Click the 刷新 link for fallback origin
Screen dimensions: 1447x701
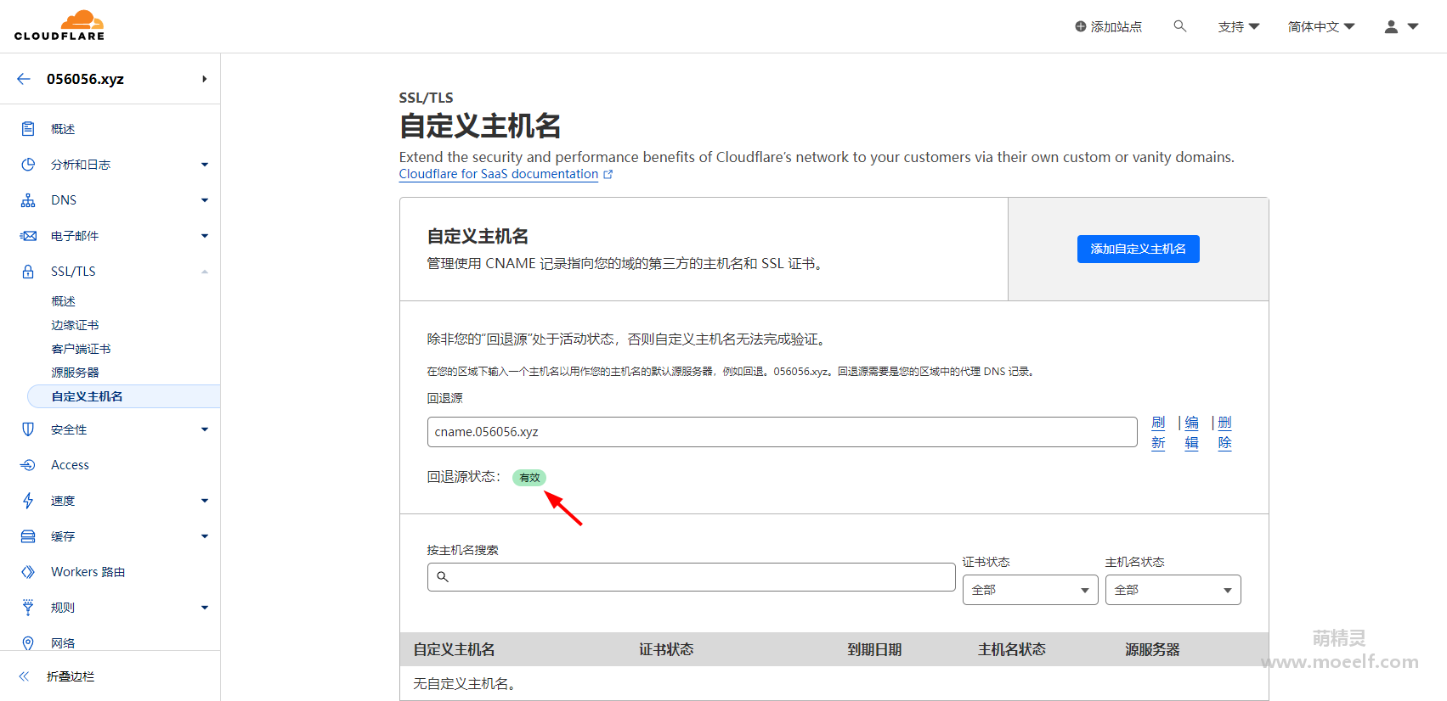[x=1158, y=433]
